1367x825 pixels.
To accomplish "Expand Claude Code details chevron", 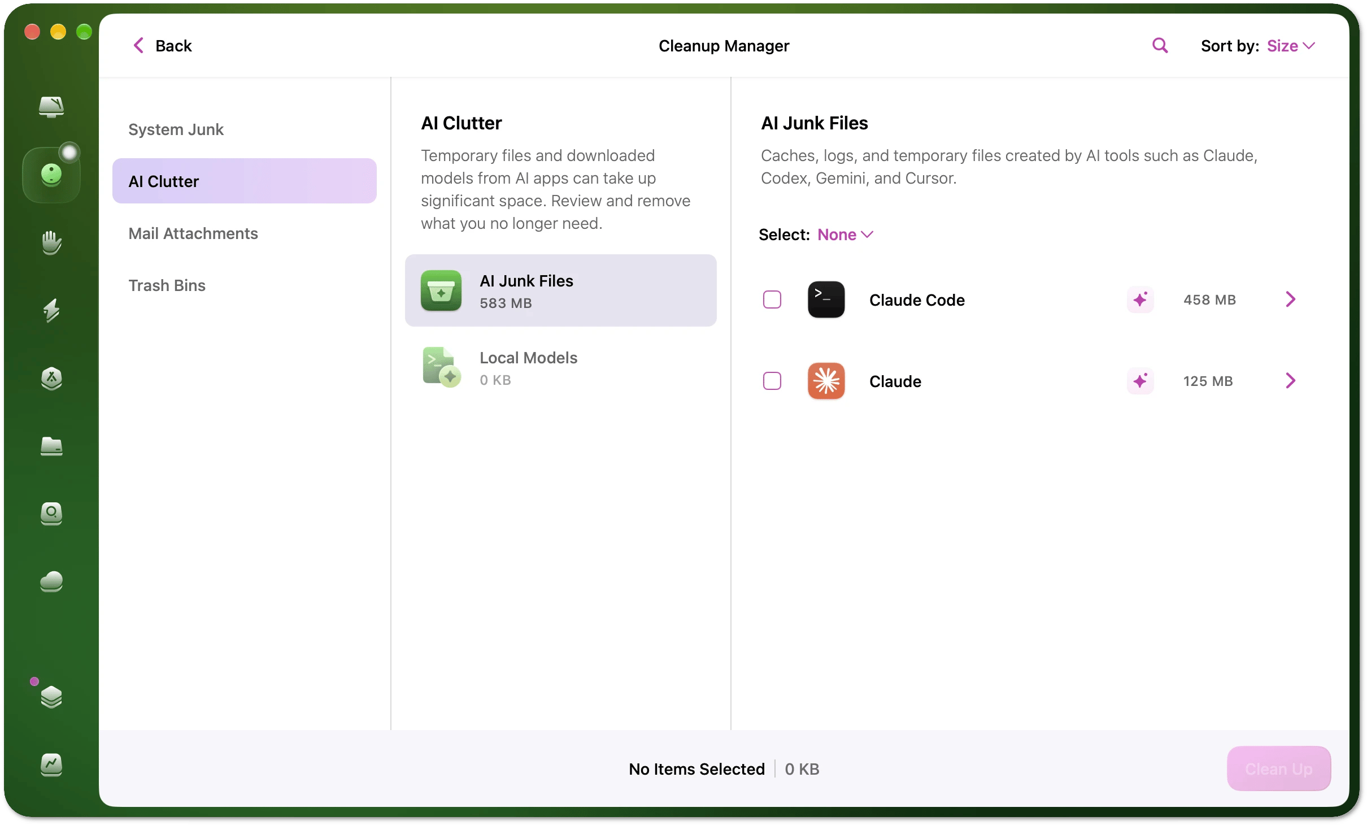I will [x=1290, y=299].
